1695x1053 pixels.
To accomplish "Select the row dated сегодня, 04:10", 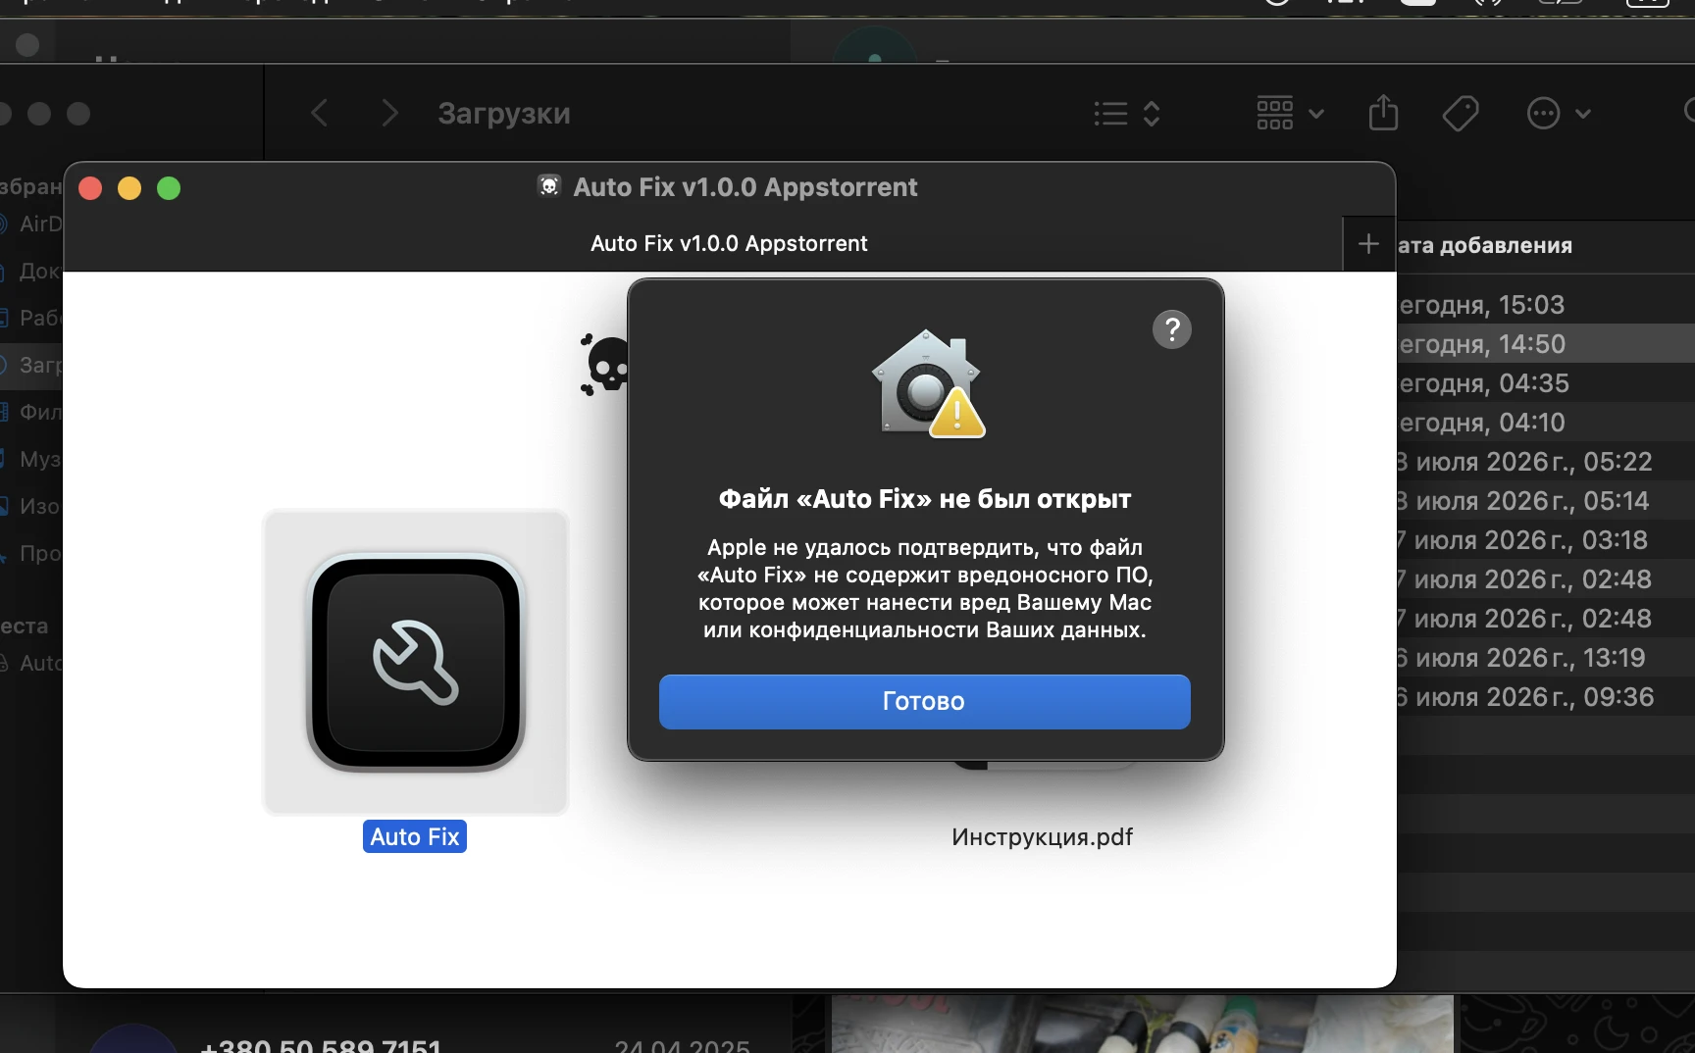I will pos(1546,423).
